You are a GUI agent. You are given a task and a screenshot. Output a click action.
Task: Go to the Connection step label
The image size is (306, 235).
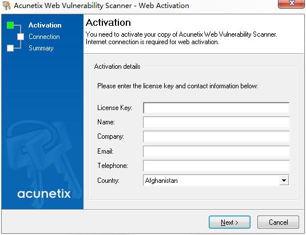tap(44, 37)
